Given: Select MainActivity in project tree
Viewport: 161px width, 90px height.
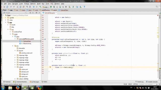Looking at the screenshot, I should point(27,43).
